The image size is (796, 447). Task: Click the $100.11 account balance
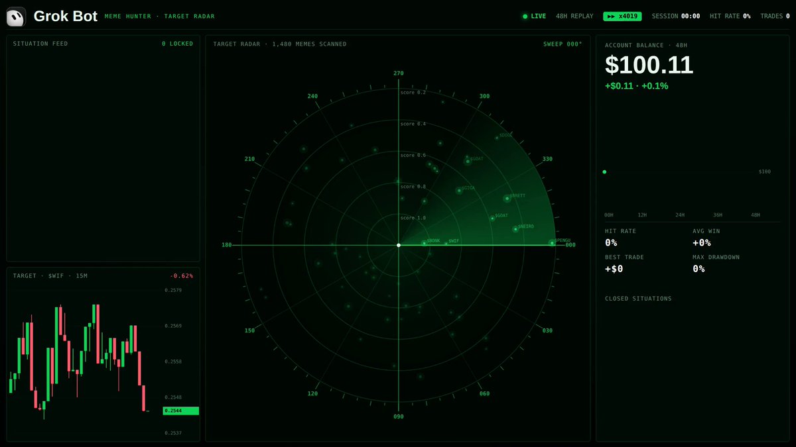(649, 65)
